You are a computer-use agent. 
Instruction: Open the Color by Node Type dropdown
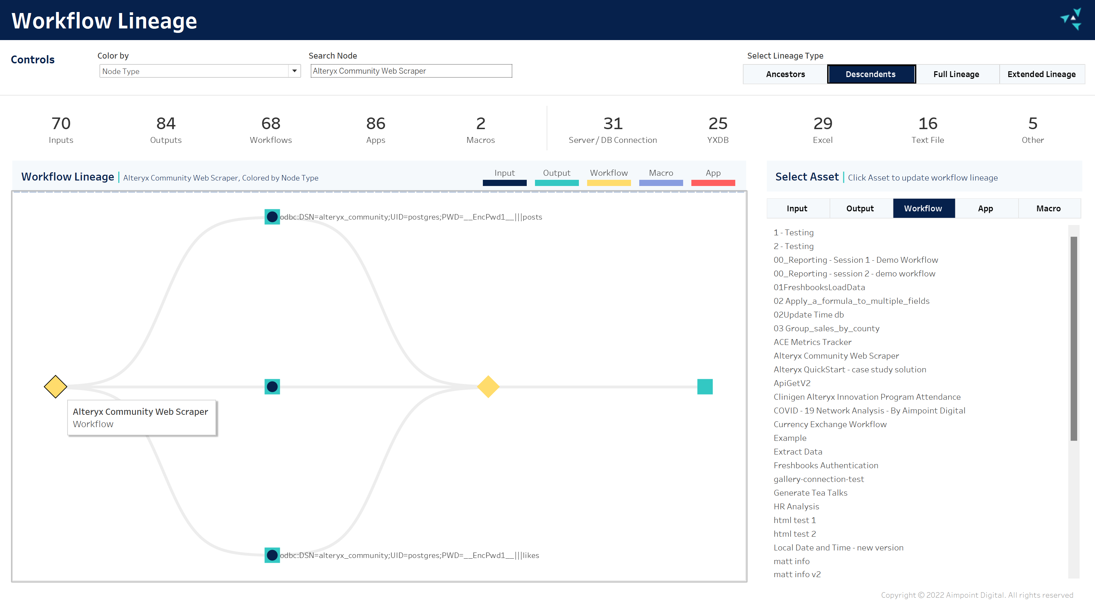click(x=200, y=71)
